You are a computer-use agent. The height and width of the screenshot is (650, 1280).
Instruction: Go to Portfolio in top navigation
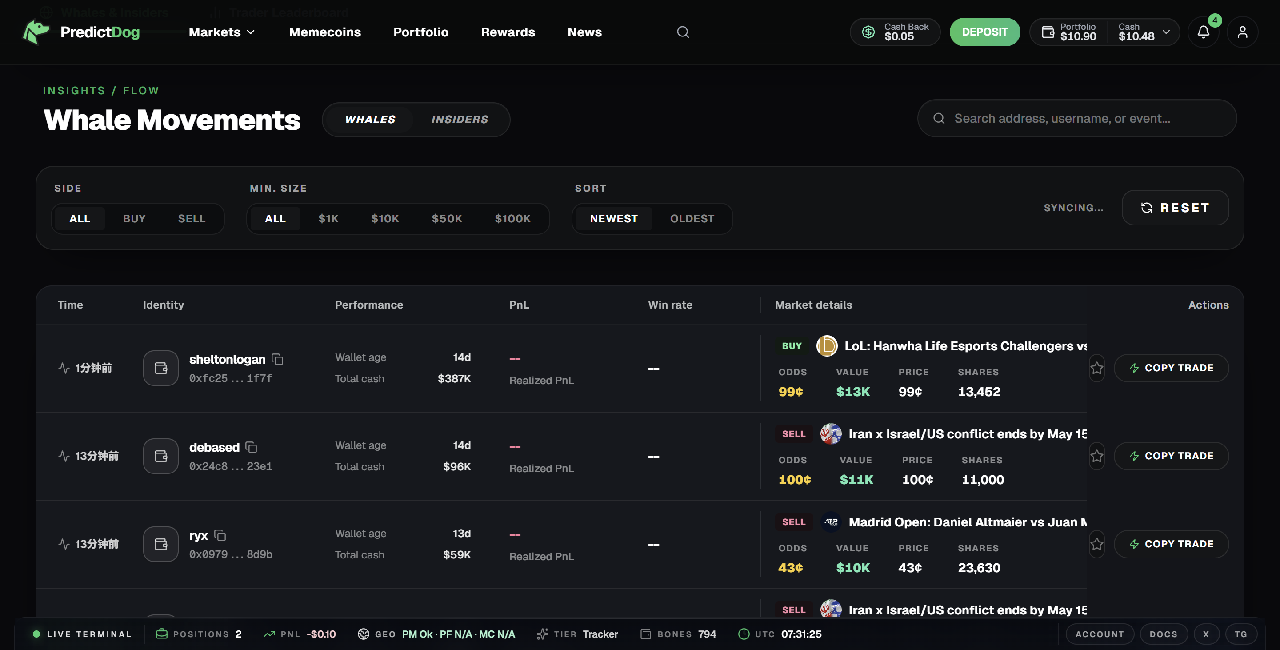coord(421,32)
